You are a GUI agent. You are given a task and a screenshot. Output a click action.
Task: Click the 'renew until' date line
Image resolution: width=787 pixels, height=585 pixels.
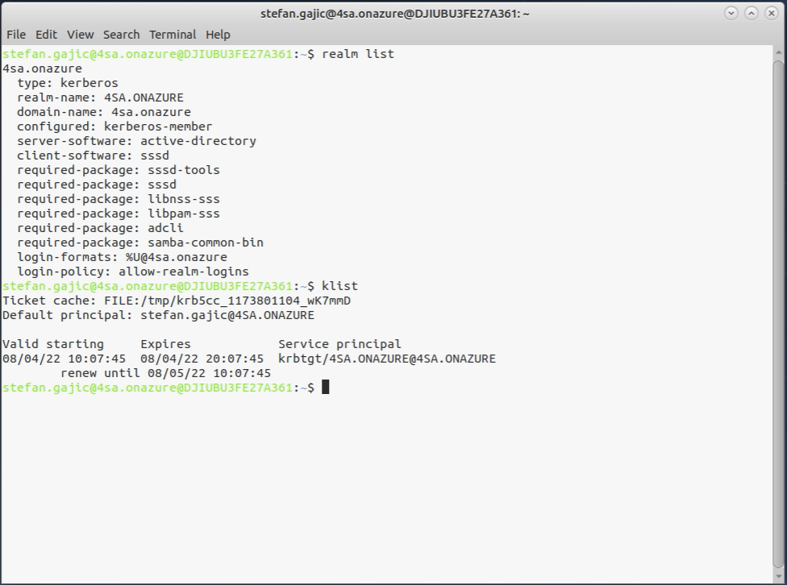coord(165,373)
